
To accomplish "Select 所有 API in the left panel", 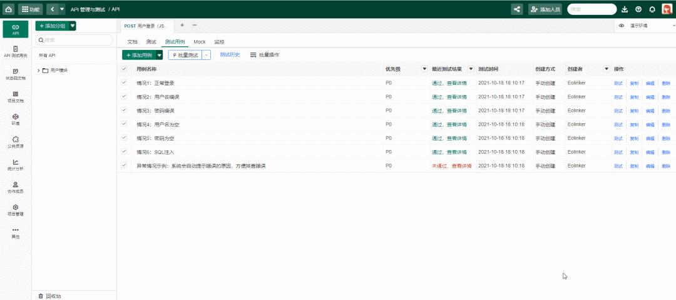I will pos(47,55).
